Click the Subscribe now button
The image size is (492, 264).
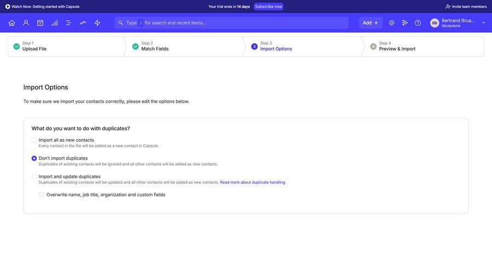pos(268,7)
